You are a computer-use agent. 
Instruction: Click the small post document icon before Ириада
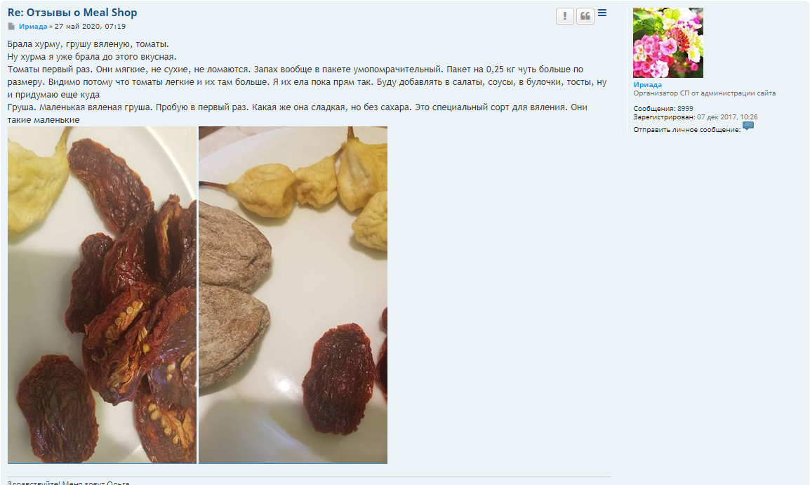click(x=11, y=27)
